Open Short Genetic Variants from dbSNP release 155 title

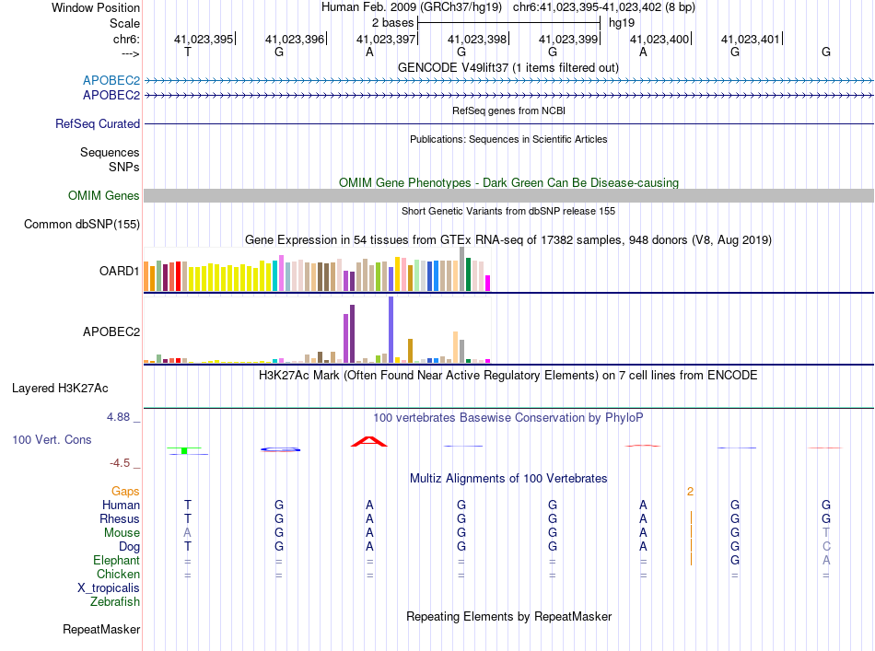pos(508,211)
